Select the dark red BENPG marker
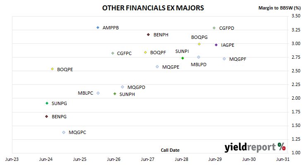Screen dimensions: 302x165 (x=46, y=117)
